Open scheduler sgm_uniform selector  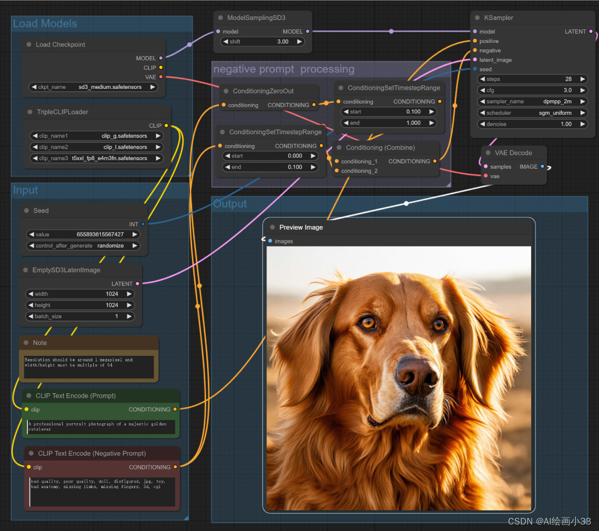[x=533, y=113]
